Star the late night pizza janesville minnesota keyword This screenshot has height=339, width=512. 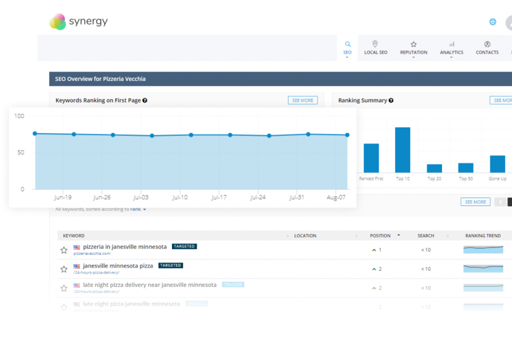coord(63,307)
